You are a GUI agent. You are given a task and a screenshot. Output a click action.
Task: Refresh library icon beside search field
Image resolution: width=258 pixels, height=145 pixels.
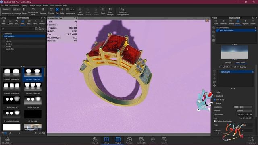click(x=44, y=29)
